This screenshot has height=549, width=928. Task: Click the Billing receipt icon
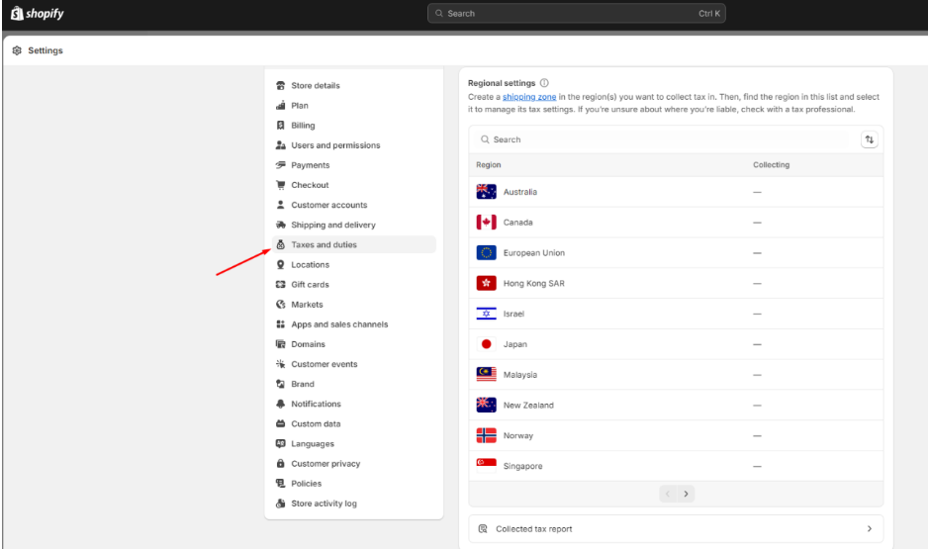tap(281, 126)
